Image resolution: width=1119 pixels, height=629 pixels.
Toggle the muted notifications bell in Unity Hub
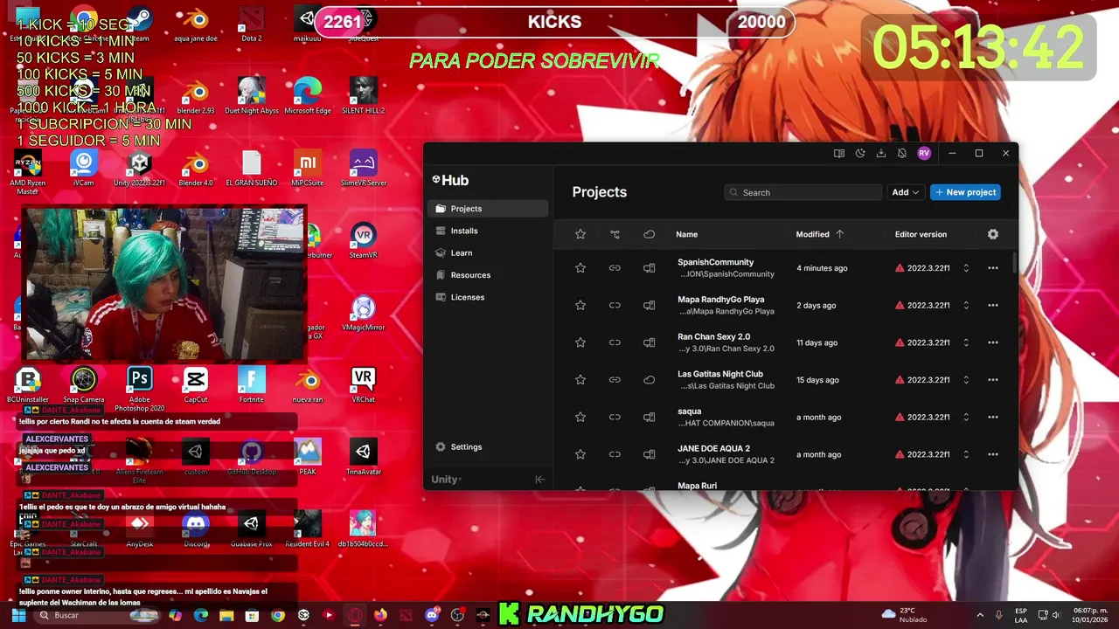[x=902, y=153]
